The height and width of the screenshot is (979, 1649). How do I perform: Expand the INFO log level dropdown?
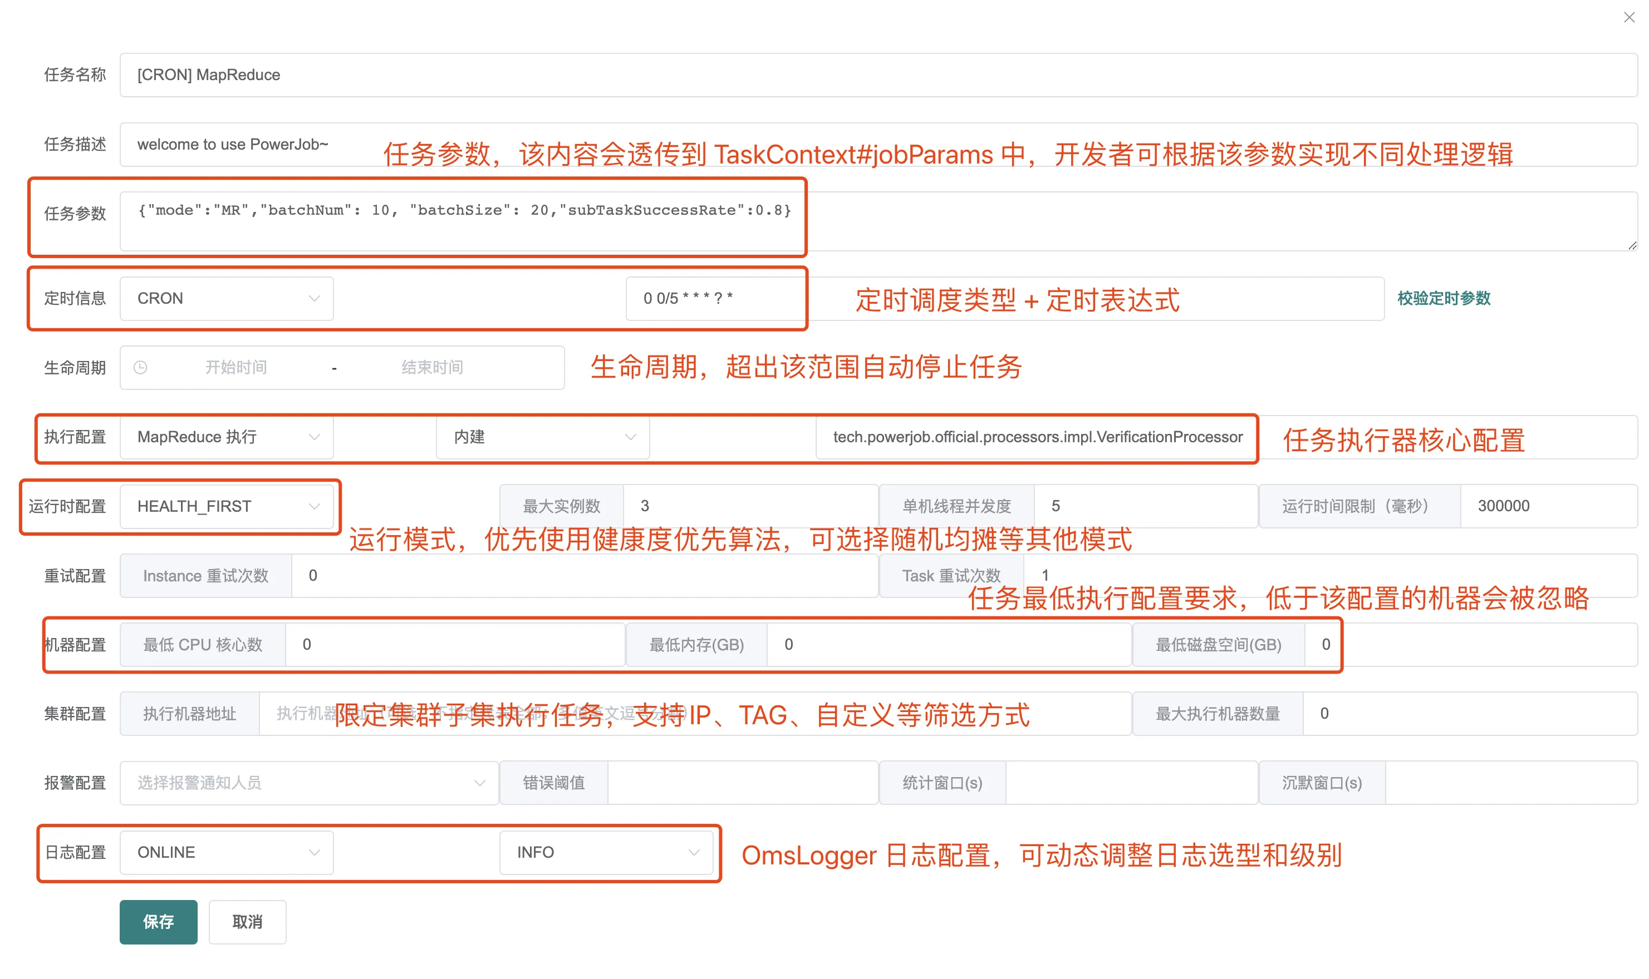(605, 852)
